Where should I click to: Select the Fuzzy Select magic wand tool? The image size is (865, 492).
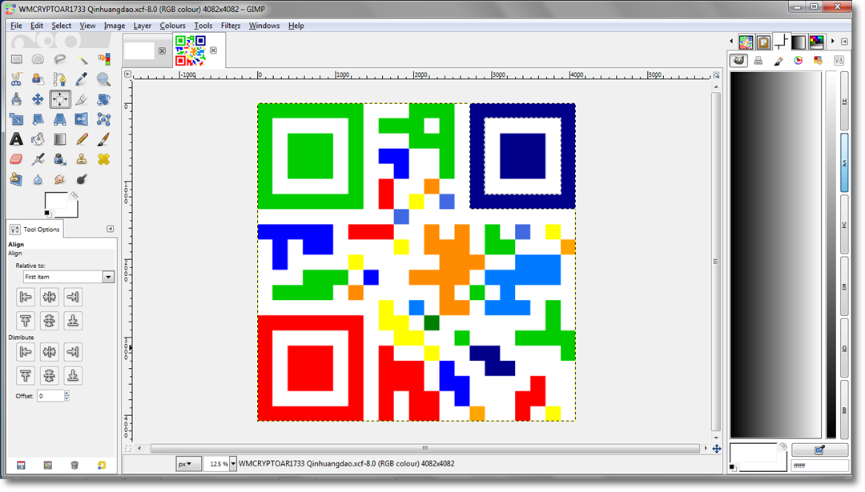coord(82,59)
